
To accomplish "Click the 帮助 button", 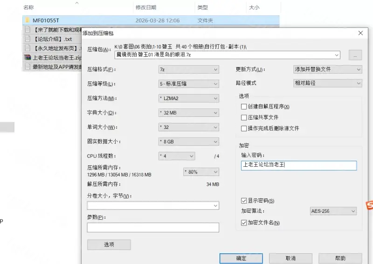I will [340, 258].
